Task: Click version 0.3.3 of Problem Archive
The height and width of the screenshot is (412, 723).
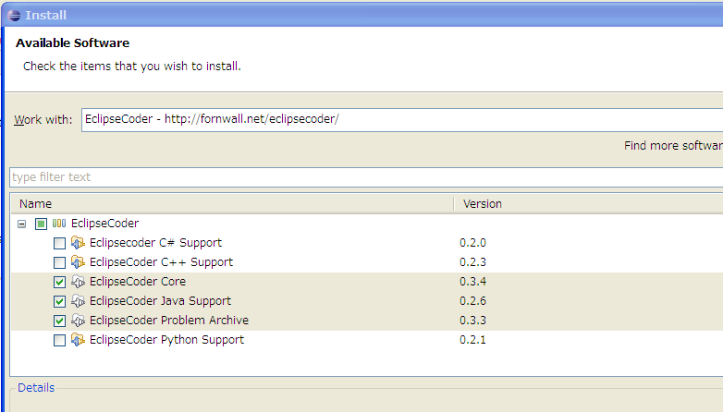Action: click(472, 321)
